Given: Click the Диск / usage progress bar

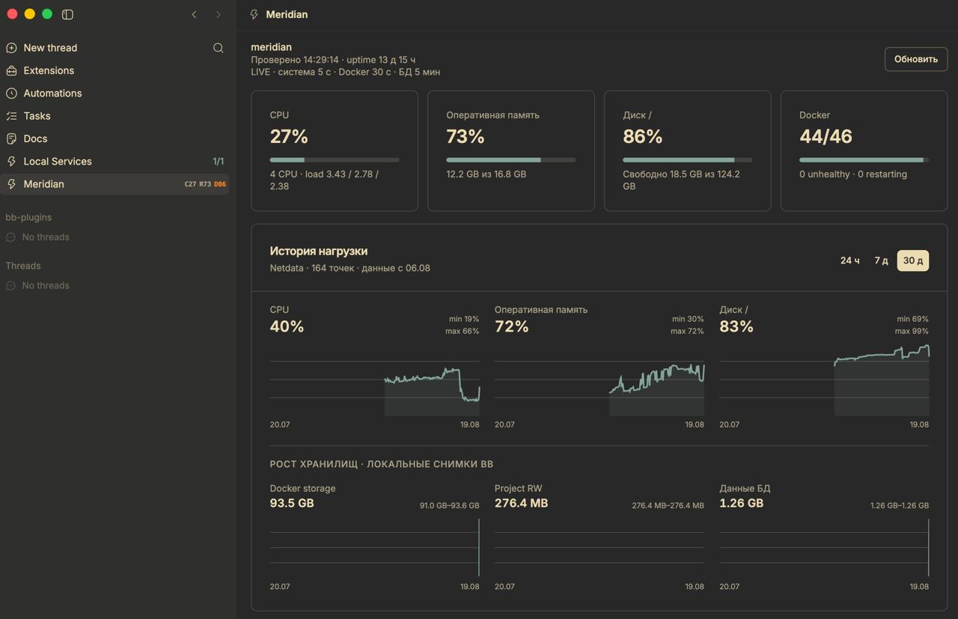Looking at the screenshot, I should point(687,159).
